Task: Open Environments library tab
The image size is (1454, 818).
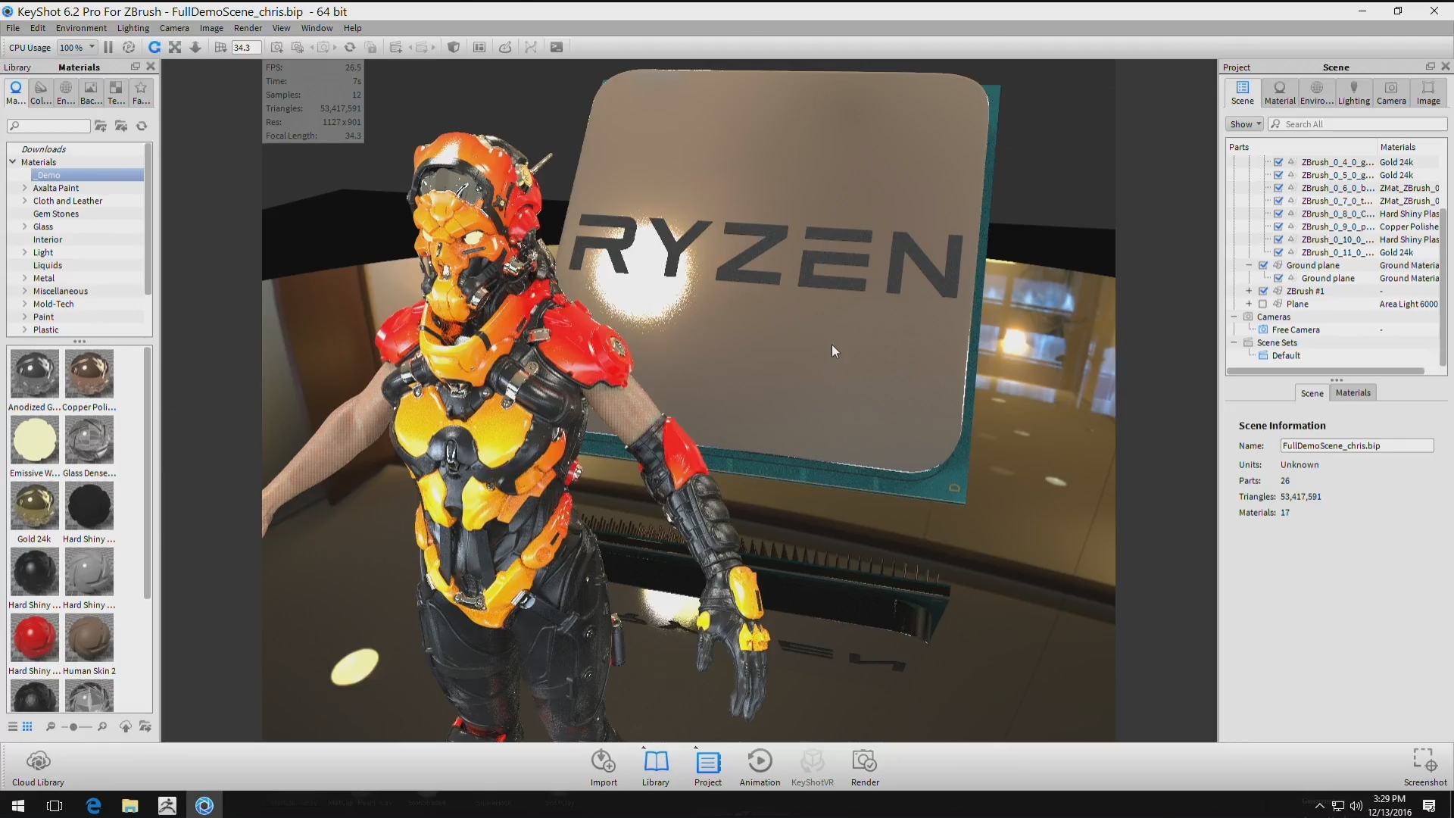Action: [x=66, y=92]
